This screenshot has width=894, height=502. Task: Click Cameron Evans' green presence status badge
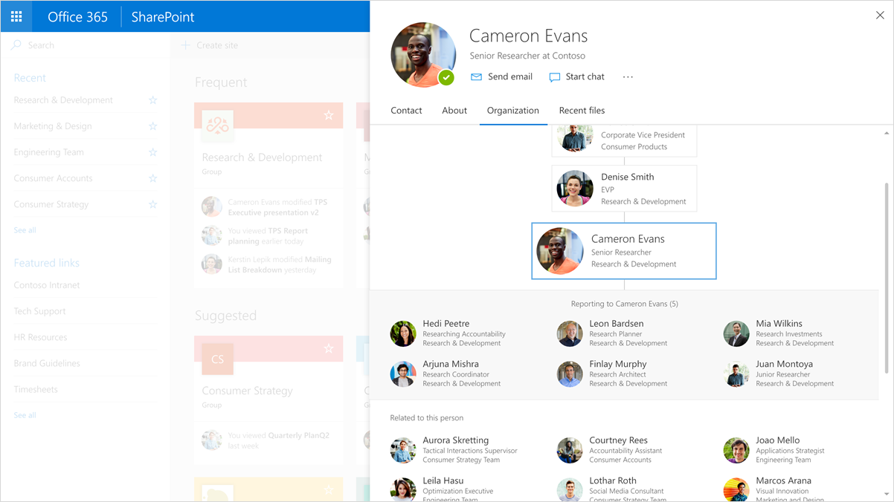(446, 77)
